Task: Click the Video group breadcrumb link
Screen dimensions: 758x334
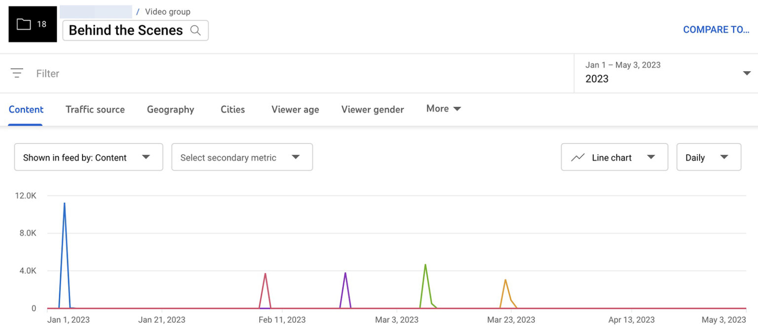Action: tap(168, 11)
